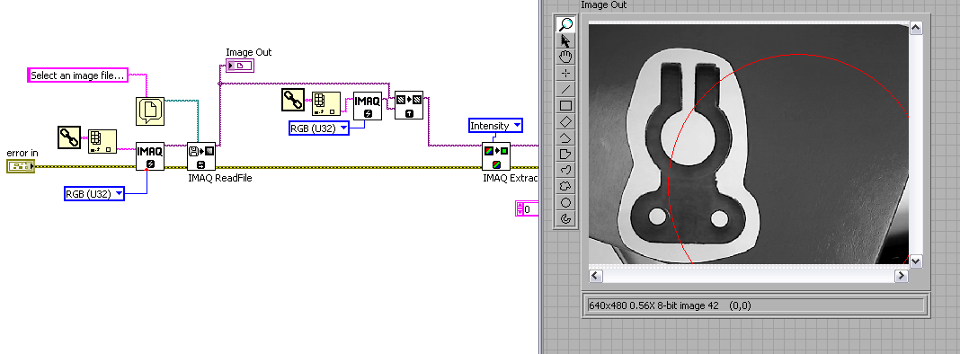Select the Annulus tool
The image size is (960, 354).
click(565, 218)
